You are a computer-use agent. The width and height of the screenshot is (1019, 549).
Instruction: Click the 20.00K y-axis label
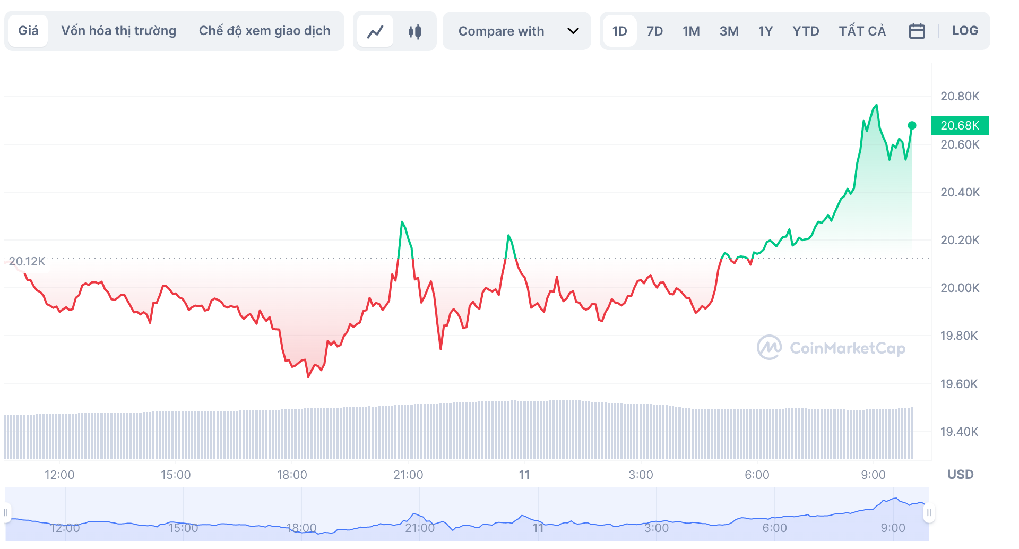coord(960,288)
